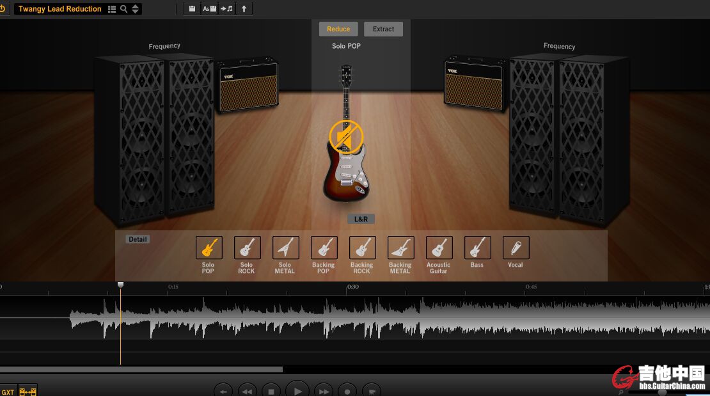Toggle the GXT button
The width and height of the screenshot is (710, 396).
coord(8,392)
